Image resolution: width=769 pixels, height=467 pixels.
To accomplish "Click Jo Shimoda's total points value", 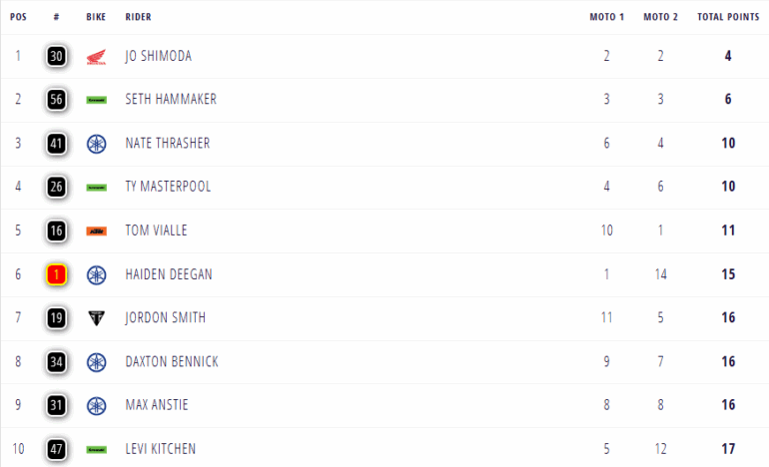I will click(729, 57).
